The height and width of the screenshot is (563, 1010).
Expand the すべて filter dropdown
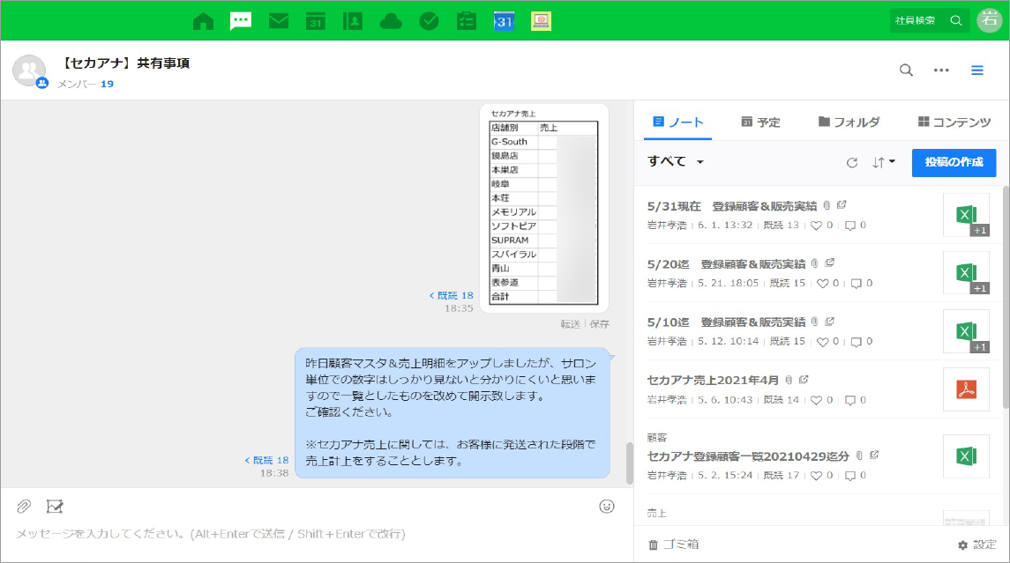pos(676,162)
